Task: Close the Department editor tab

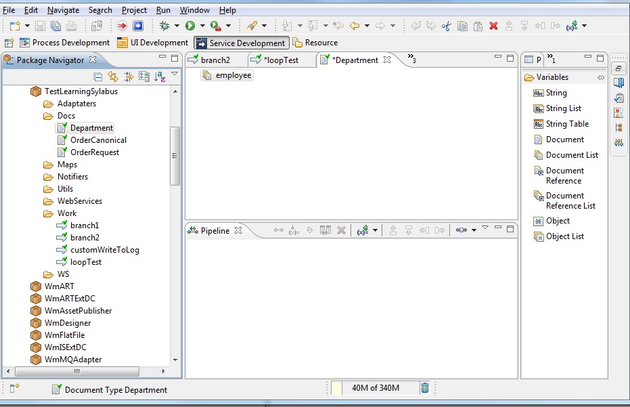Action: pos(387,60)
